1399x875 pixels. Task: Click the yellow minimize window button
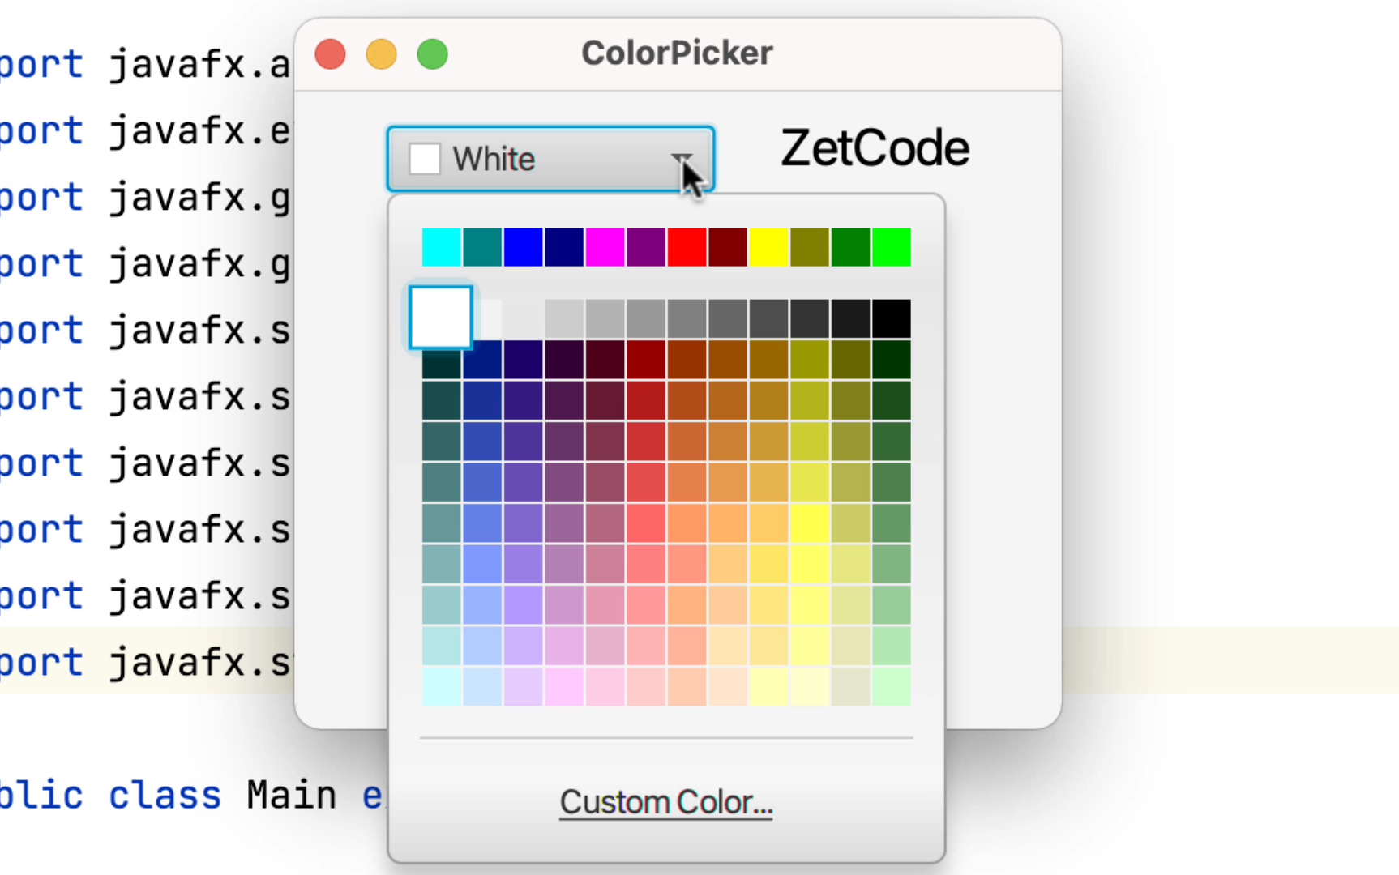(381, 54)
